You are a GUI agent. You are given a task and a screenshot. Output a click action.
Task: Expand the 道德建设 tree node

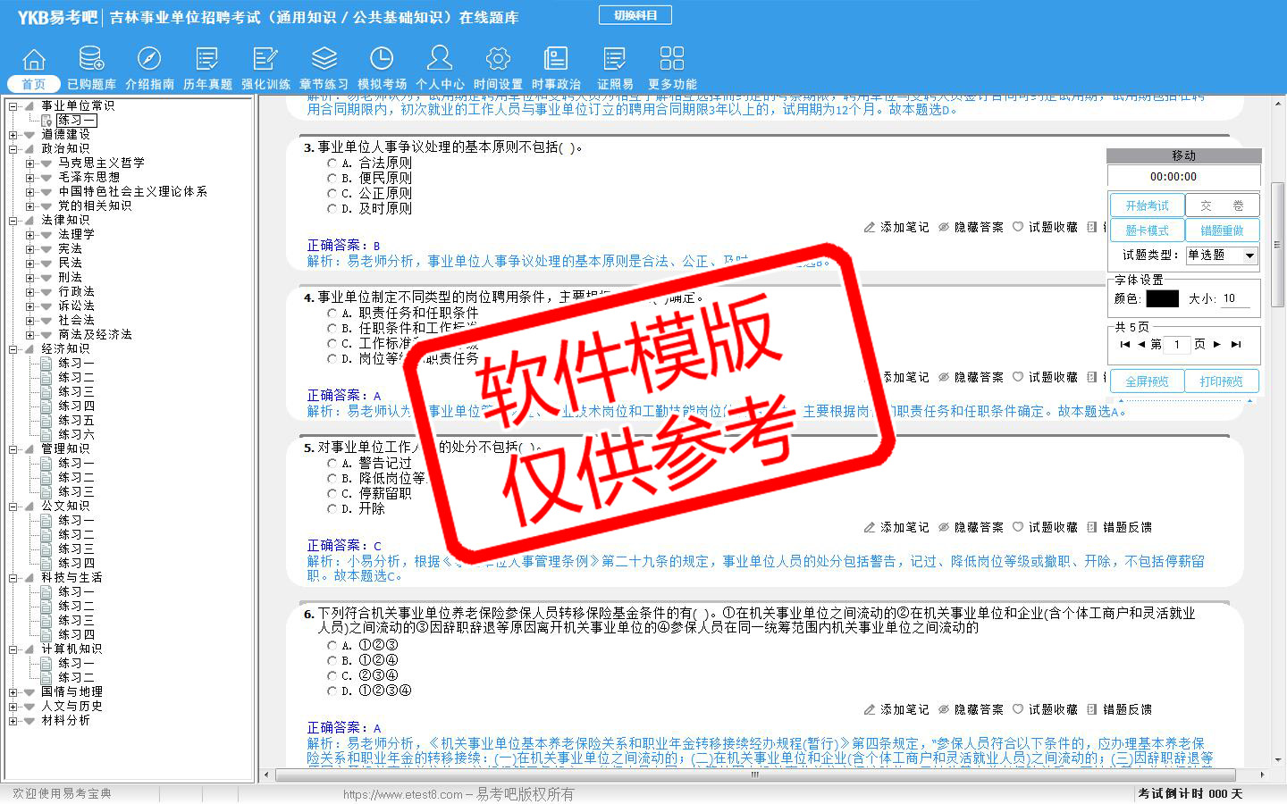point(13,135)
